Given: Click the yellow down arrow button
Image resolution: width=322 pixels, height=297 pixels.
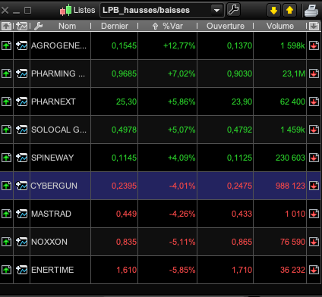Looking at the screenshot, I should coord(273,11).
